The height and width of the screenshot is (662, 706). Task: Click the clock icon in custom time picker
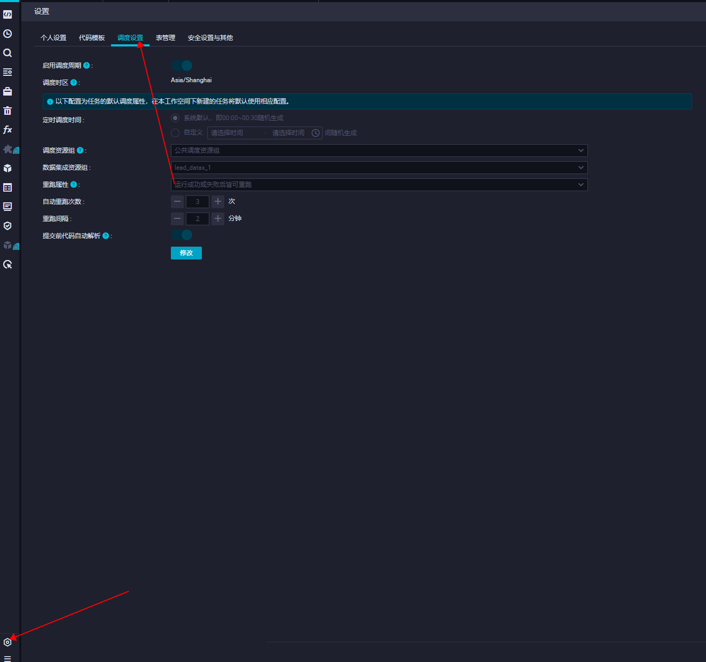click(x=316, y=133)
